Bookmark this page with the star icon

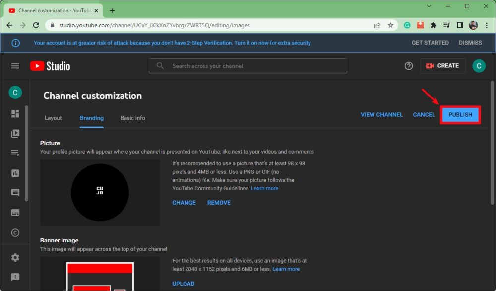[390, 25]
